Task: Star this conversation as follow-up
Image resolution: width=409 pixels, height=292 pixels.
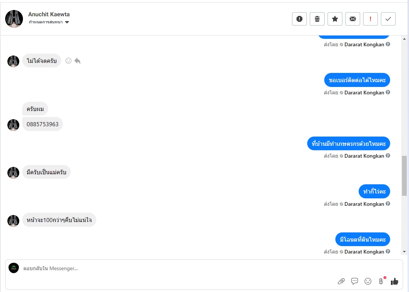Action: click(x=335, y=19)
